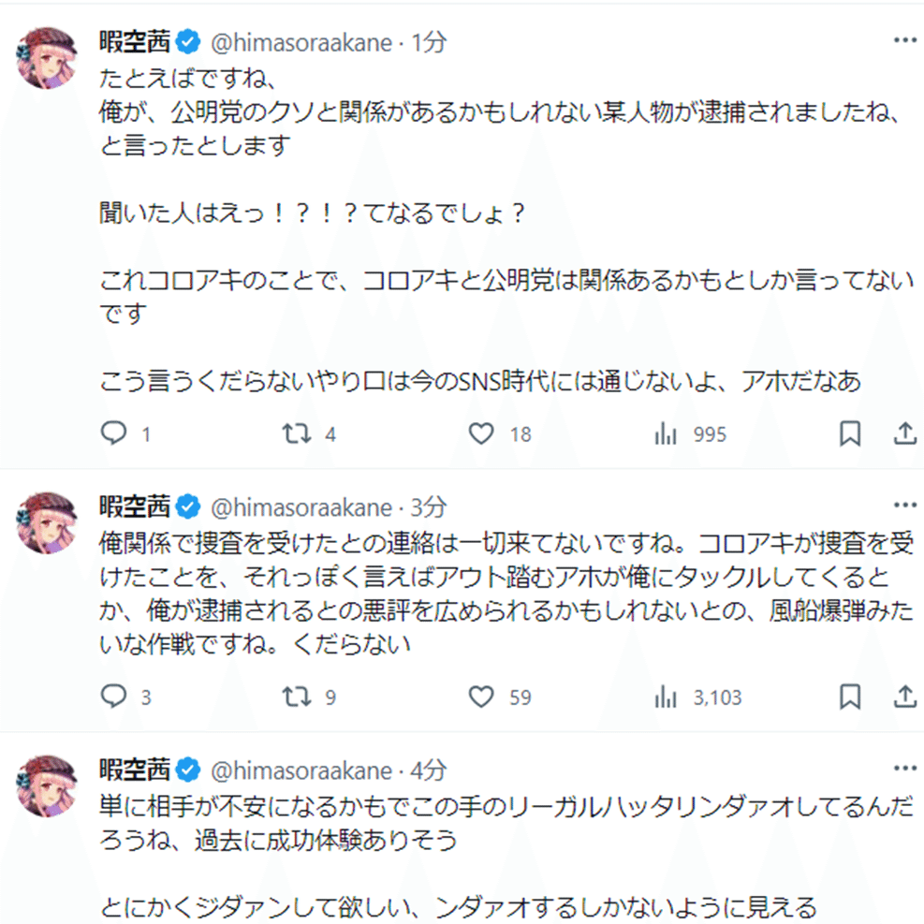Viewport: 924px width, 924px height.
Task: Retweet the first tweet with 4 retweets
Action: click(297, 433)
